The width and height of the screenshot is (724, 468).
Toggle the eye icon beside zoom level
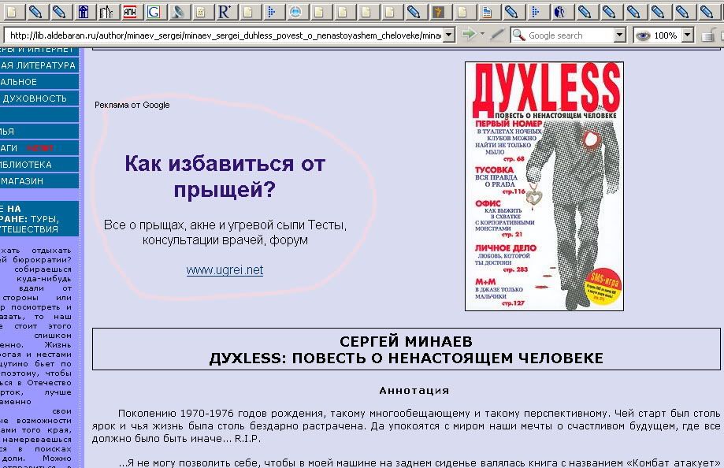click(x=643, y=35)
